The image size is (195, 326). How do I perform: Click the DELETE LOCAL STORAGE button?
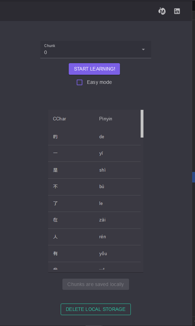pos(96,309)
